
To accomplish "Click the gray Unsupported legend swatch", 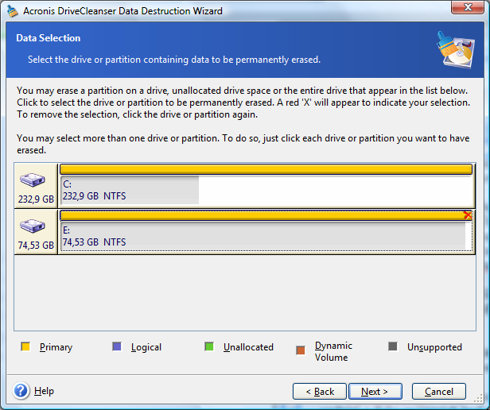I will click(x=393, y=346).
